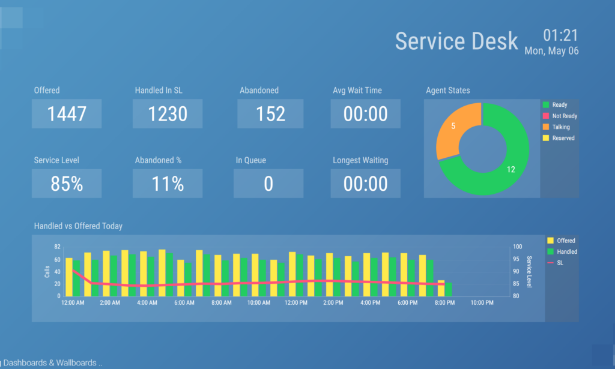Select the Abandoned tile showing 152
Viewport: 615px width, 369px height.
point(270,114)
